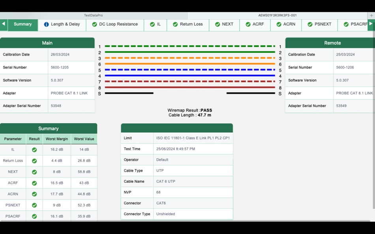Click the limit value ISO IEC 11801-1
375x234 pixels.
pyautogui.click(x=193, y=138)
